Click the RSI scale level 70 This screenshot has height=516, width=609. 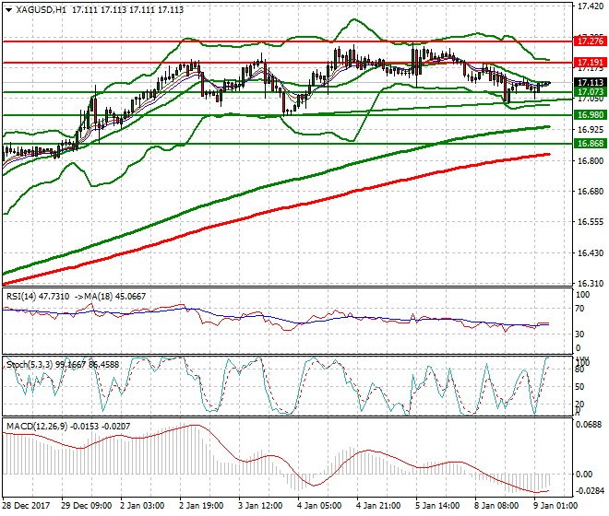(579, 309)
